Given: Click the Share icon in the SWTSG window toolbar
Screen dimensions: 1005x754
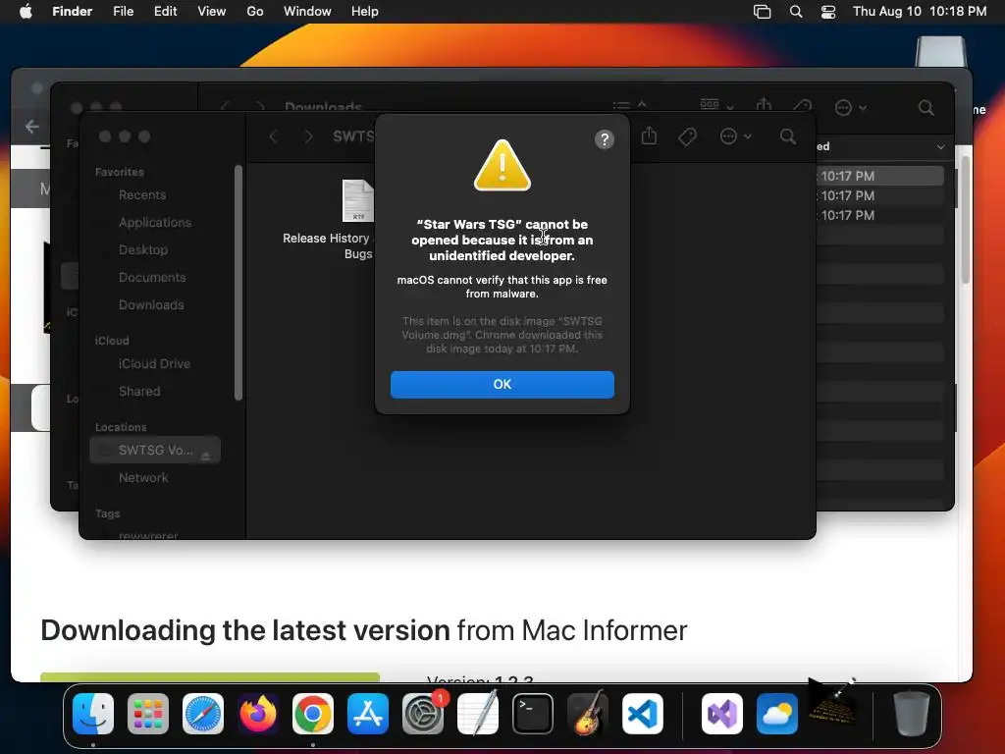Looking at the screenshot, I should tap(649, 135).
